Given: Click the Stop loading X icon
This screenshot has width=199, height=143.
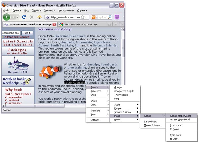Looking at the screenshot, I should 32,17.
